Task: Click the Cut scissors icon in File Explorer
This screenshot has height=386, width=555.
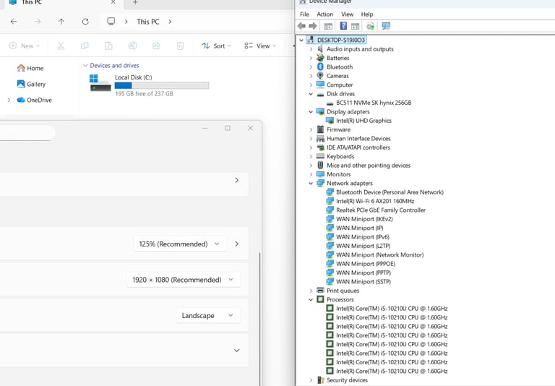Action: click(61, 46)
